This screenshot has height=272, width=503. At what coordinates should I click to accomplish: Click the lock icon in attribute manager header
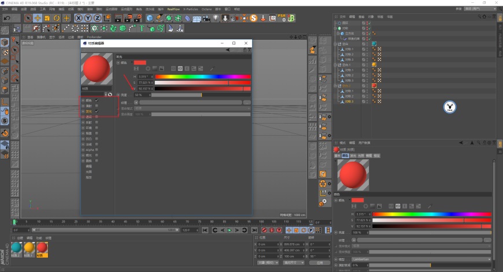click(x=484, y=143)
